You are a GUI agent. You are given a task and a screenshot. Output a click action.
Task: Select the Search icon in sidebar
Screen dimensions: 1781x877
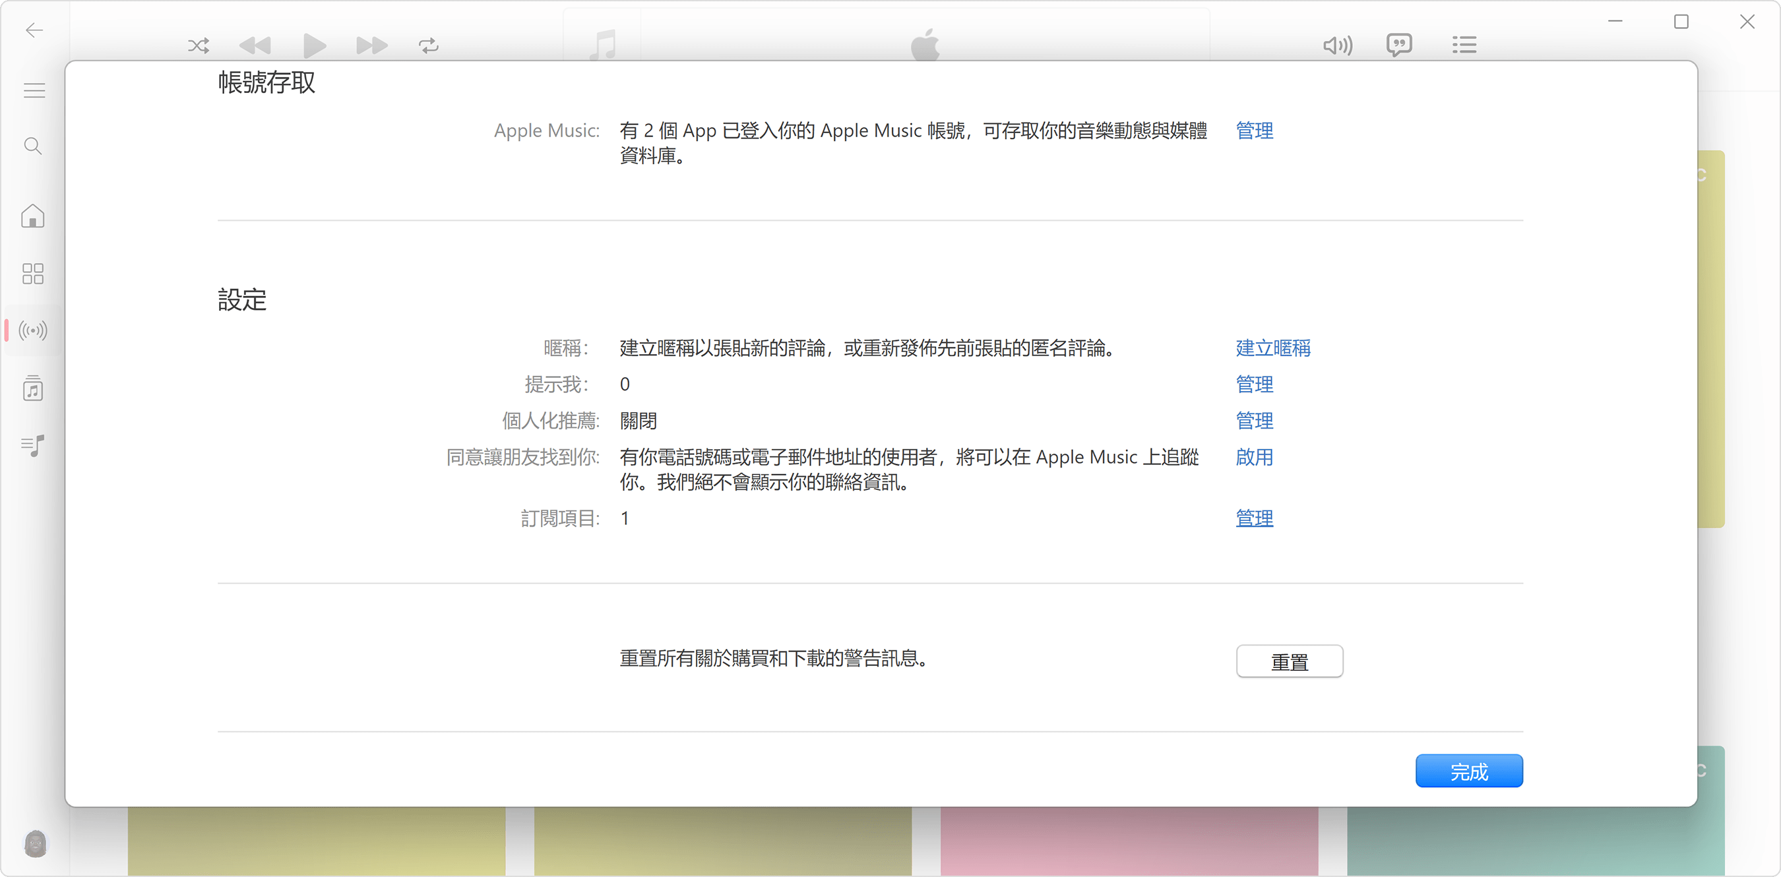32,146
